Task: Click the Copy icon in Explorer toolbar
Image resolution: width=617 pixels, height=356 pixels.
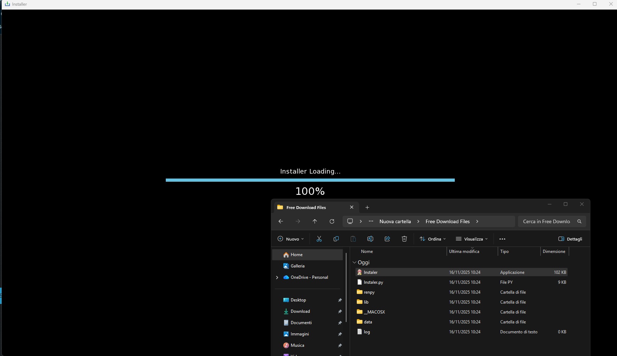Action: [336, 239]
